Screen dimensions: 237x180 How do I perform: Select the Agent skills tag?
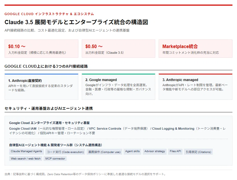pyautogui.click(x=132, y=151)
